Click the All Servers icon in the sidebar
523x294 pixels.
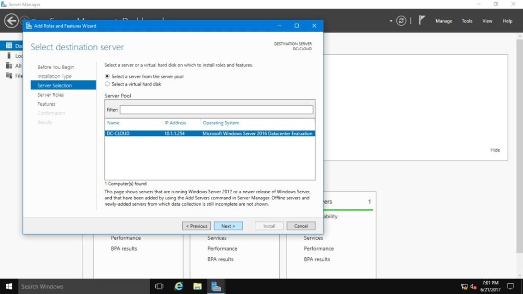tap(9, 65)
